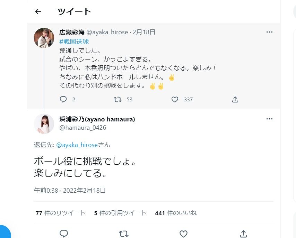Screen dimensions: 296x238
Task: Reply to 浜浦彩乃's tweet
Action: pos(63,234)
